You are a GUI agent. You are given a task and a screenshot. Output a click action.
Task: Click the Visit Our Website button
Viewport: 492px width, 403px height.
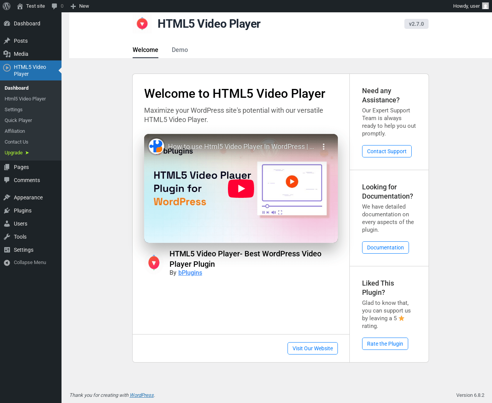point(312,348)
